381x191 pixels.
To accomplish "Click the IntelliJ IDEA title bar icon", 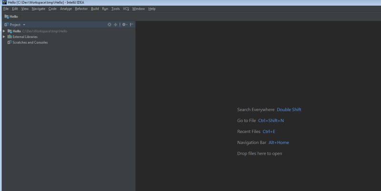I will [4, 2].
